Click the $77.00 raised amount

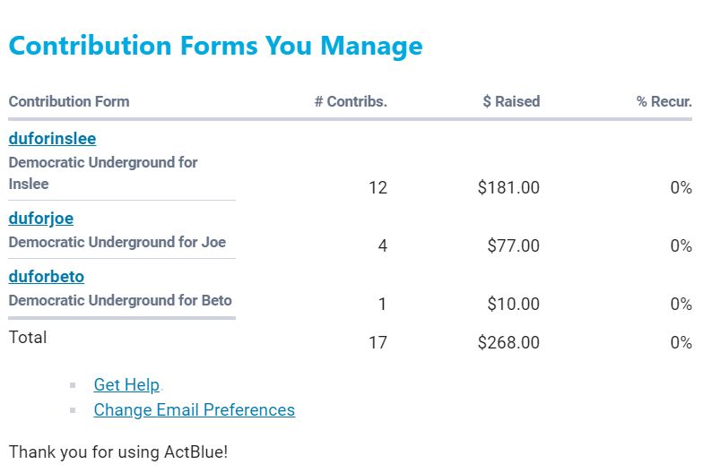pyautogui.click(x=513, y=246)
